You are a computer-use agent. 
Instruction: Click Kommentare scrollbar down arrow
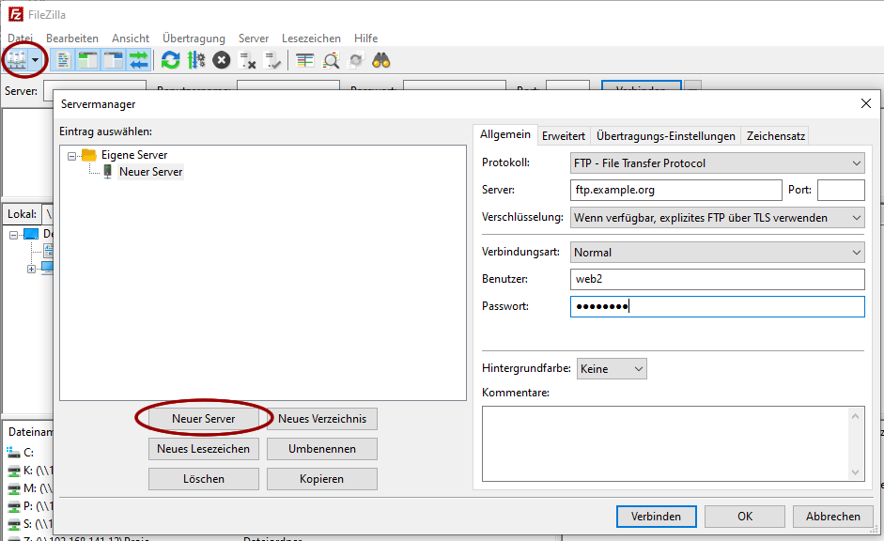[x=855, y=472]
